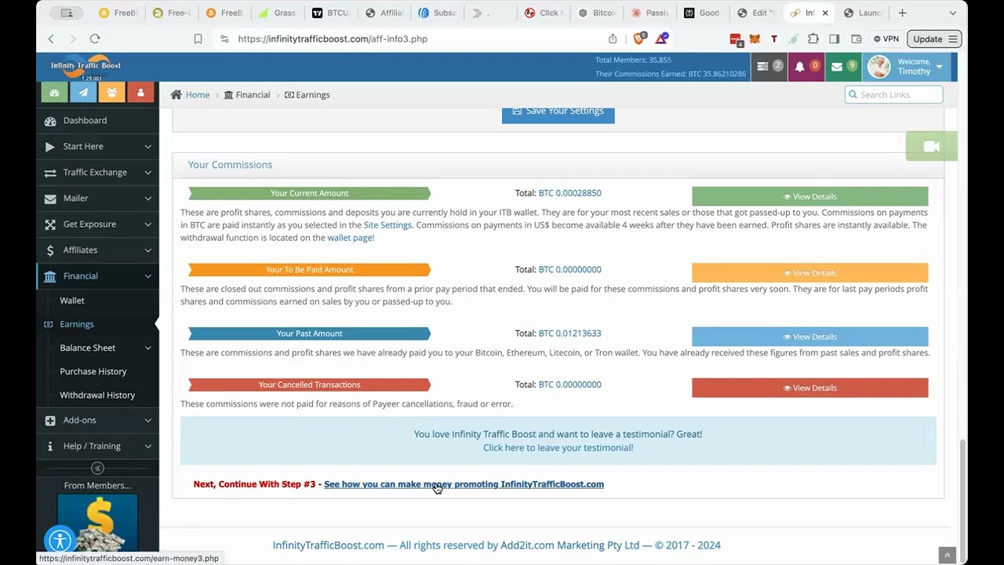The width and height of the screenshot is (1004, 565).
Task: Open the Site Settings link
Action: (x=387, y=225)
